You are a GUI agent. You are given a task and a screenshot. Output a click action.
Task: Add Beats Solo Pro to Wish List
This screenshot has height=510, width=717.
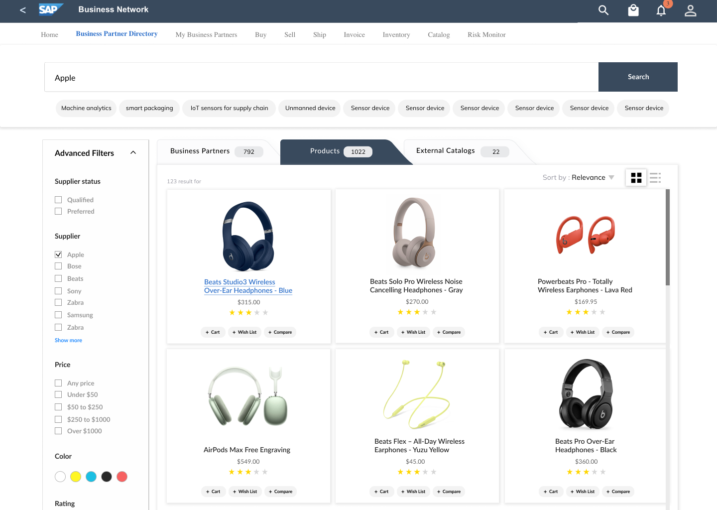pyautogui.click(x=414, y=332)
